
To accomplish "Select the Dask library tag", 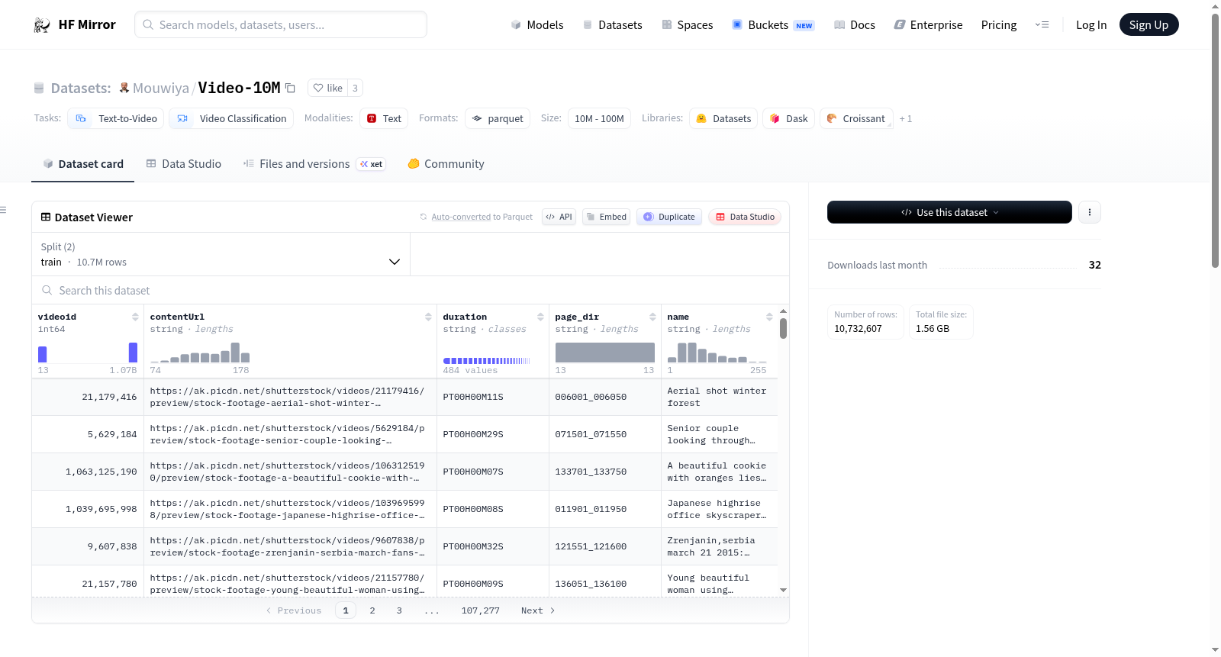I will (x=789, y=118).
